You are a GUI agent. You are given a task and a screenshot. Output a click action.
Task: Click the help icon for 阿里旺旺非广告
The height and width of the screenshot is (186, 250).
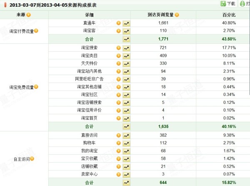(119, 79)
